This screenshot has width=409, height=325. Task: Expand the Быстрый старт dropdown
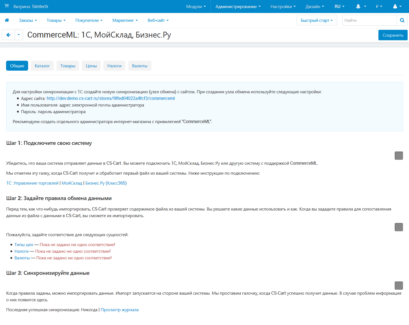click(x=317, y=20)
